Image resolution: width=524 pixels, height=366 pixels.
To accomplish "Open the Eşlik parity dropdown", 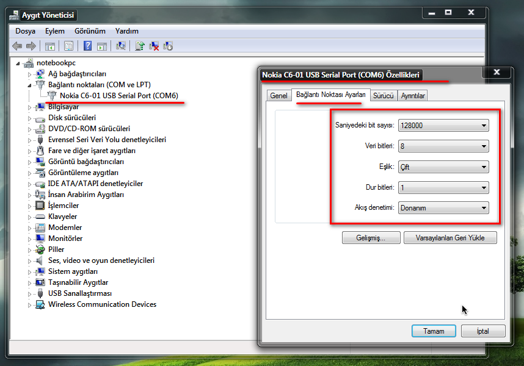I will (443, 167).
